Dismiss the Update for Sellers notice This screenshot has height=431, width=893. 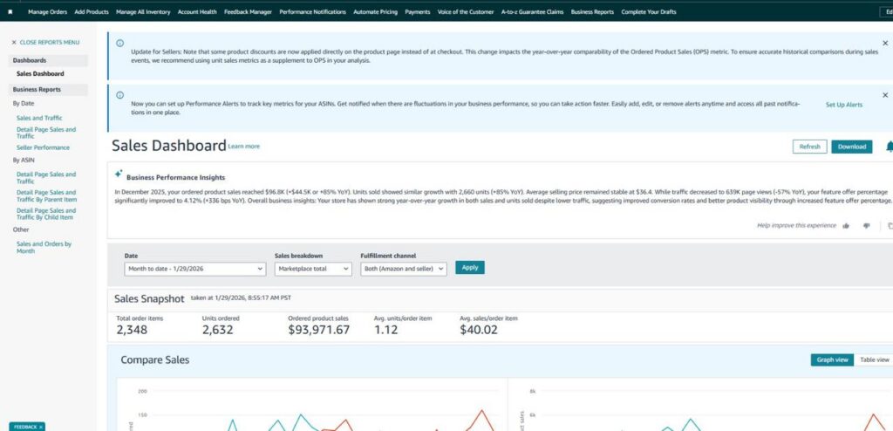885,42
